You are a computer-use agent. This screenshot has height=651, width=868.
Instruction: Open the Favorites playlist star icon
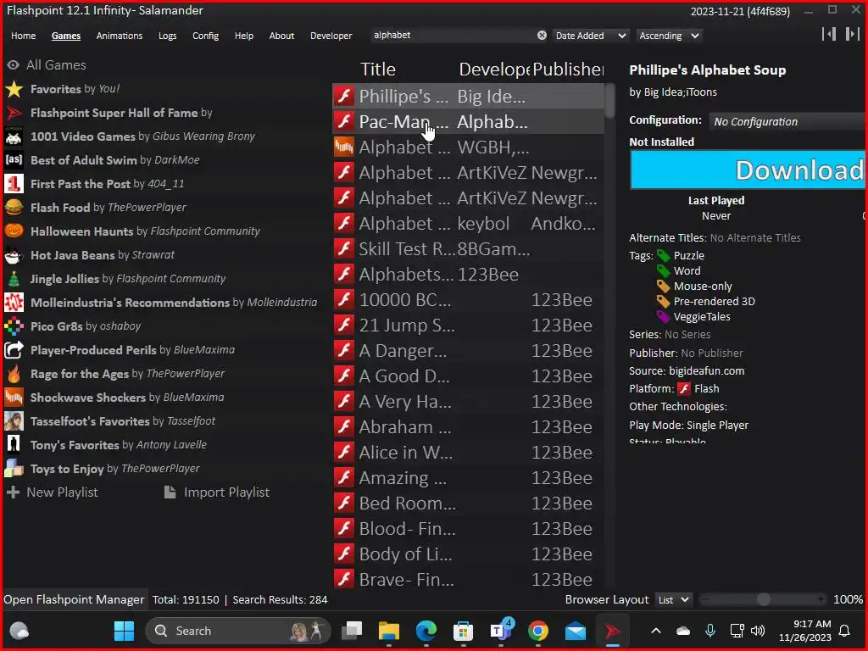point(14,89)
